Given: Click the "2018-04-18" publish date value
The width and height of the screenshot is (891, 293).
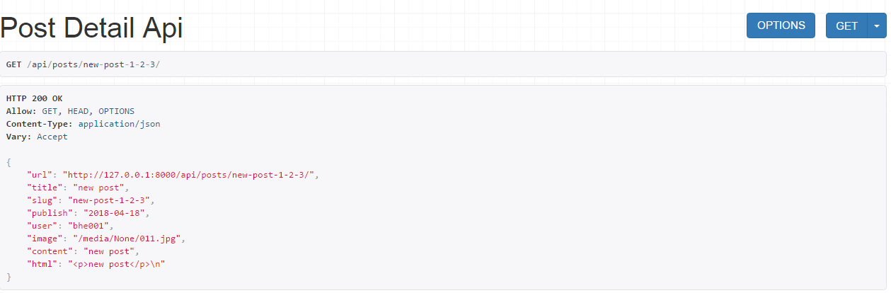Looking at the screenshot, I should coord(116,213).
